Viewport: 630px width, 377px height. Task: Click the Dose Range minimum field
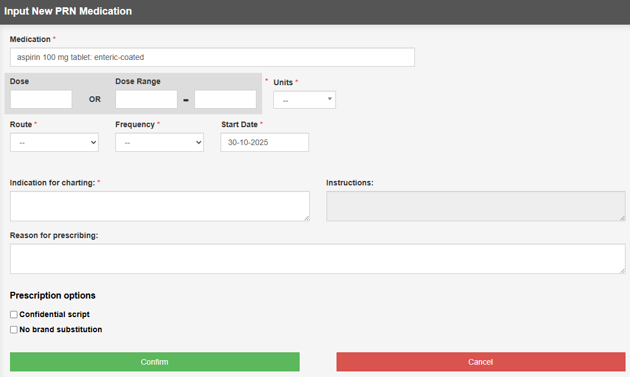point(146,99)
